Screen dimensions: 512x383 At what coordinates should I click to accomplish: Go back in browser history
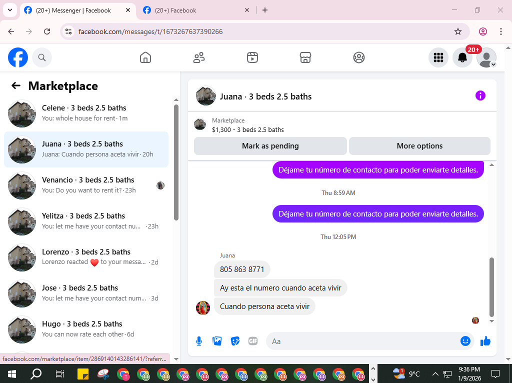pos(11,31)
